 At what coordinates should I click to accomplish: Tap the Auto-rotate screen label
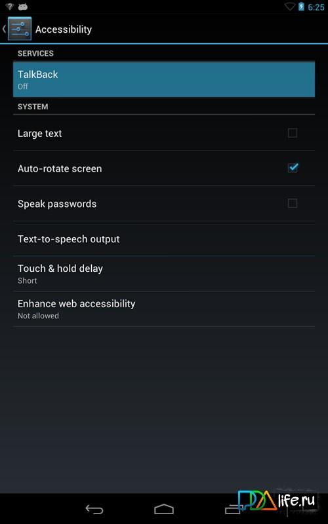coord(60,168)
